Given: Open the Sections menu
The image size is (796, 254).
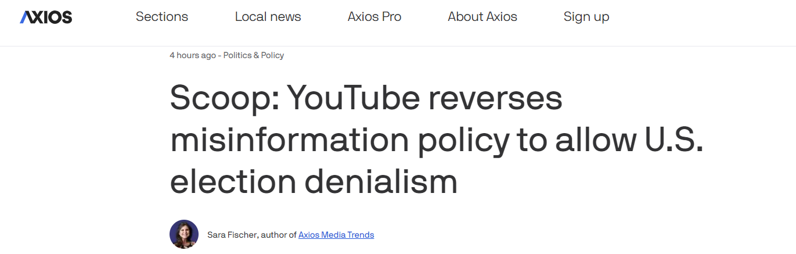Looking at the screenshot, I should tap(162, 17).
